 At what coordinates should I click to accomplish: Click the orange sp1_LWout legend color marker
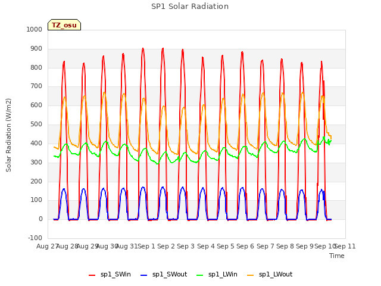tap(250, 275)
